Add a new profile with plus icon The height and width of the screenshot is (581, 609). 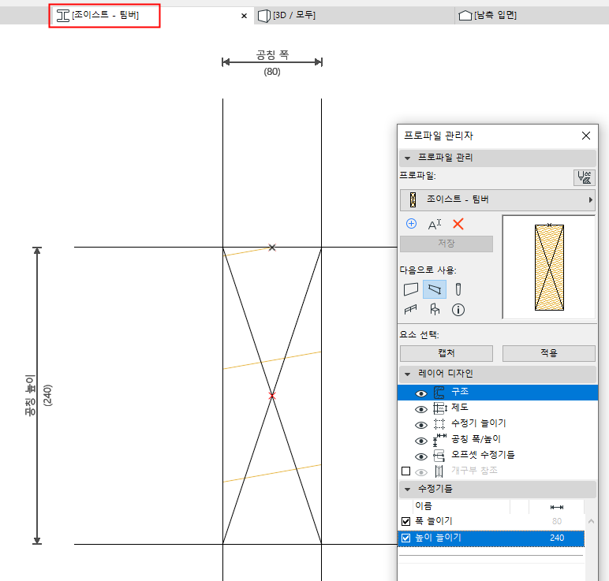click(x=411, y=224)
